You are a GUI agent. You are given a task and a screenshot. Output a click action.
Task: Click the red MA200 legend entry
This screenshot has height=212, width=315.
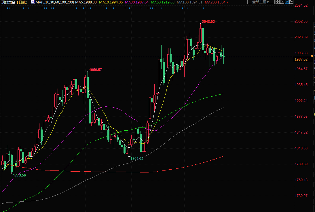[x=217, y=2]
